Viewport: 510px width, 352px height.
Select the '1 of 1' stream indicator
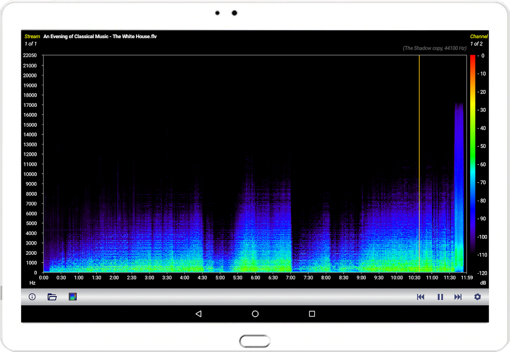(31, 44)
